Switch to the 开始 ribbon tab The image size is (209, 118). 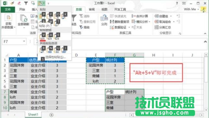(22, 9)
